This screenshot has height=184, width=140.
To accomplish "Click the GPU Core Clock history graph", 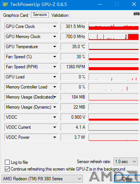I will 113,26.
